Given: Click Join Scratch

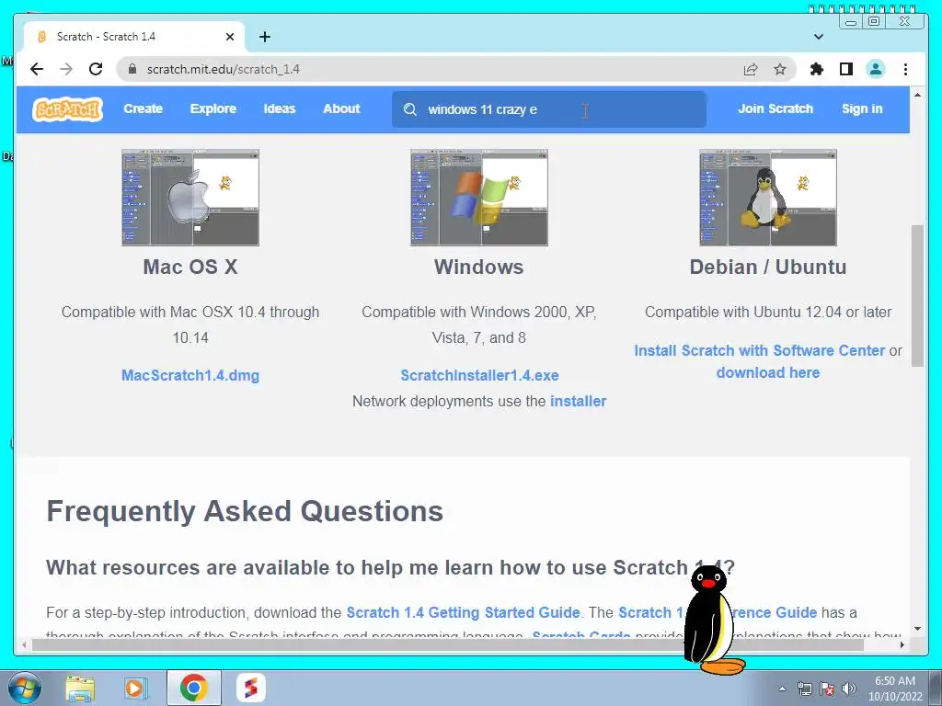Looking at the screenshot, I should (x=775, y=108).
